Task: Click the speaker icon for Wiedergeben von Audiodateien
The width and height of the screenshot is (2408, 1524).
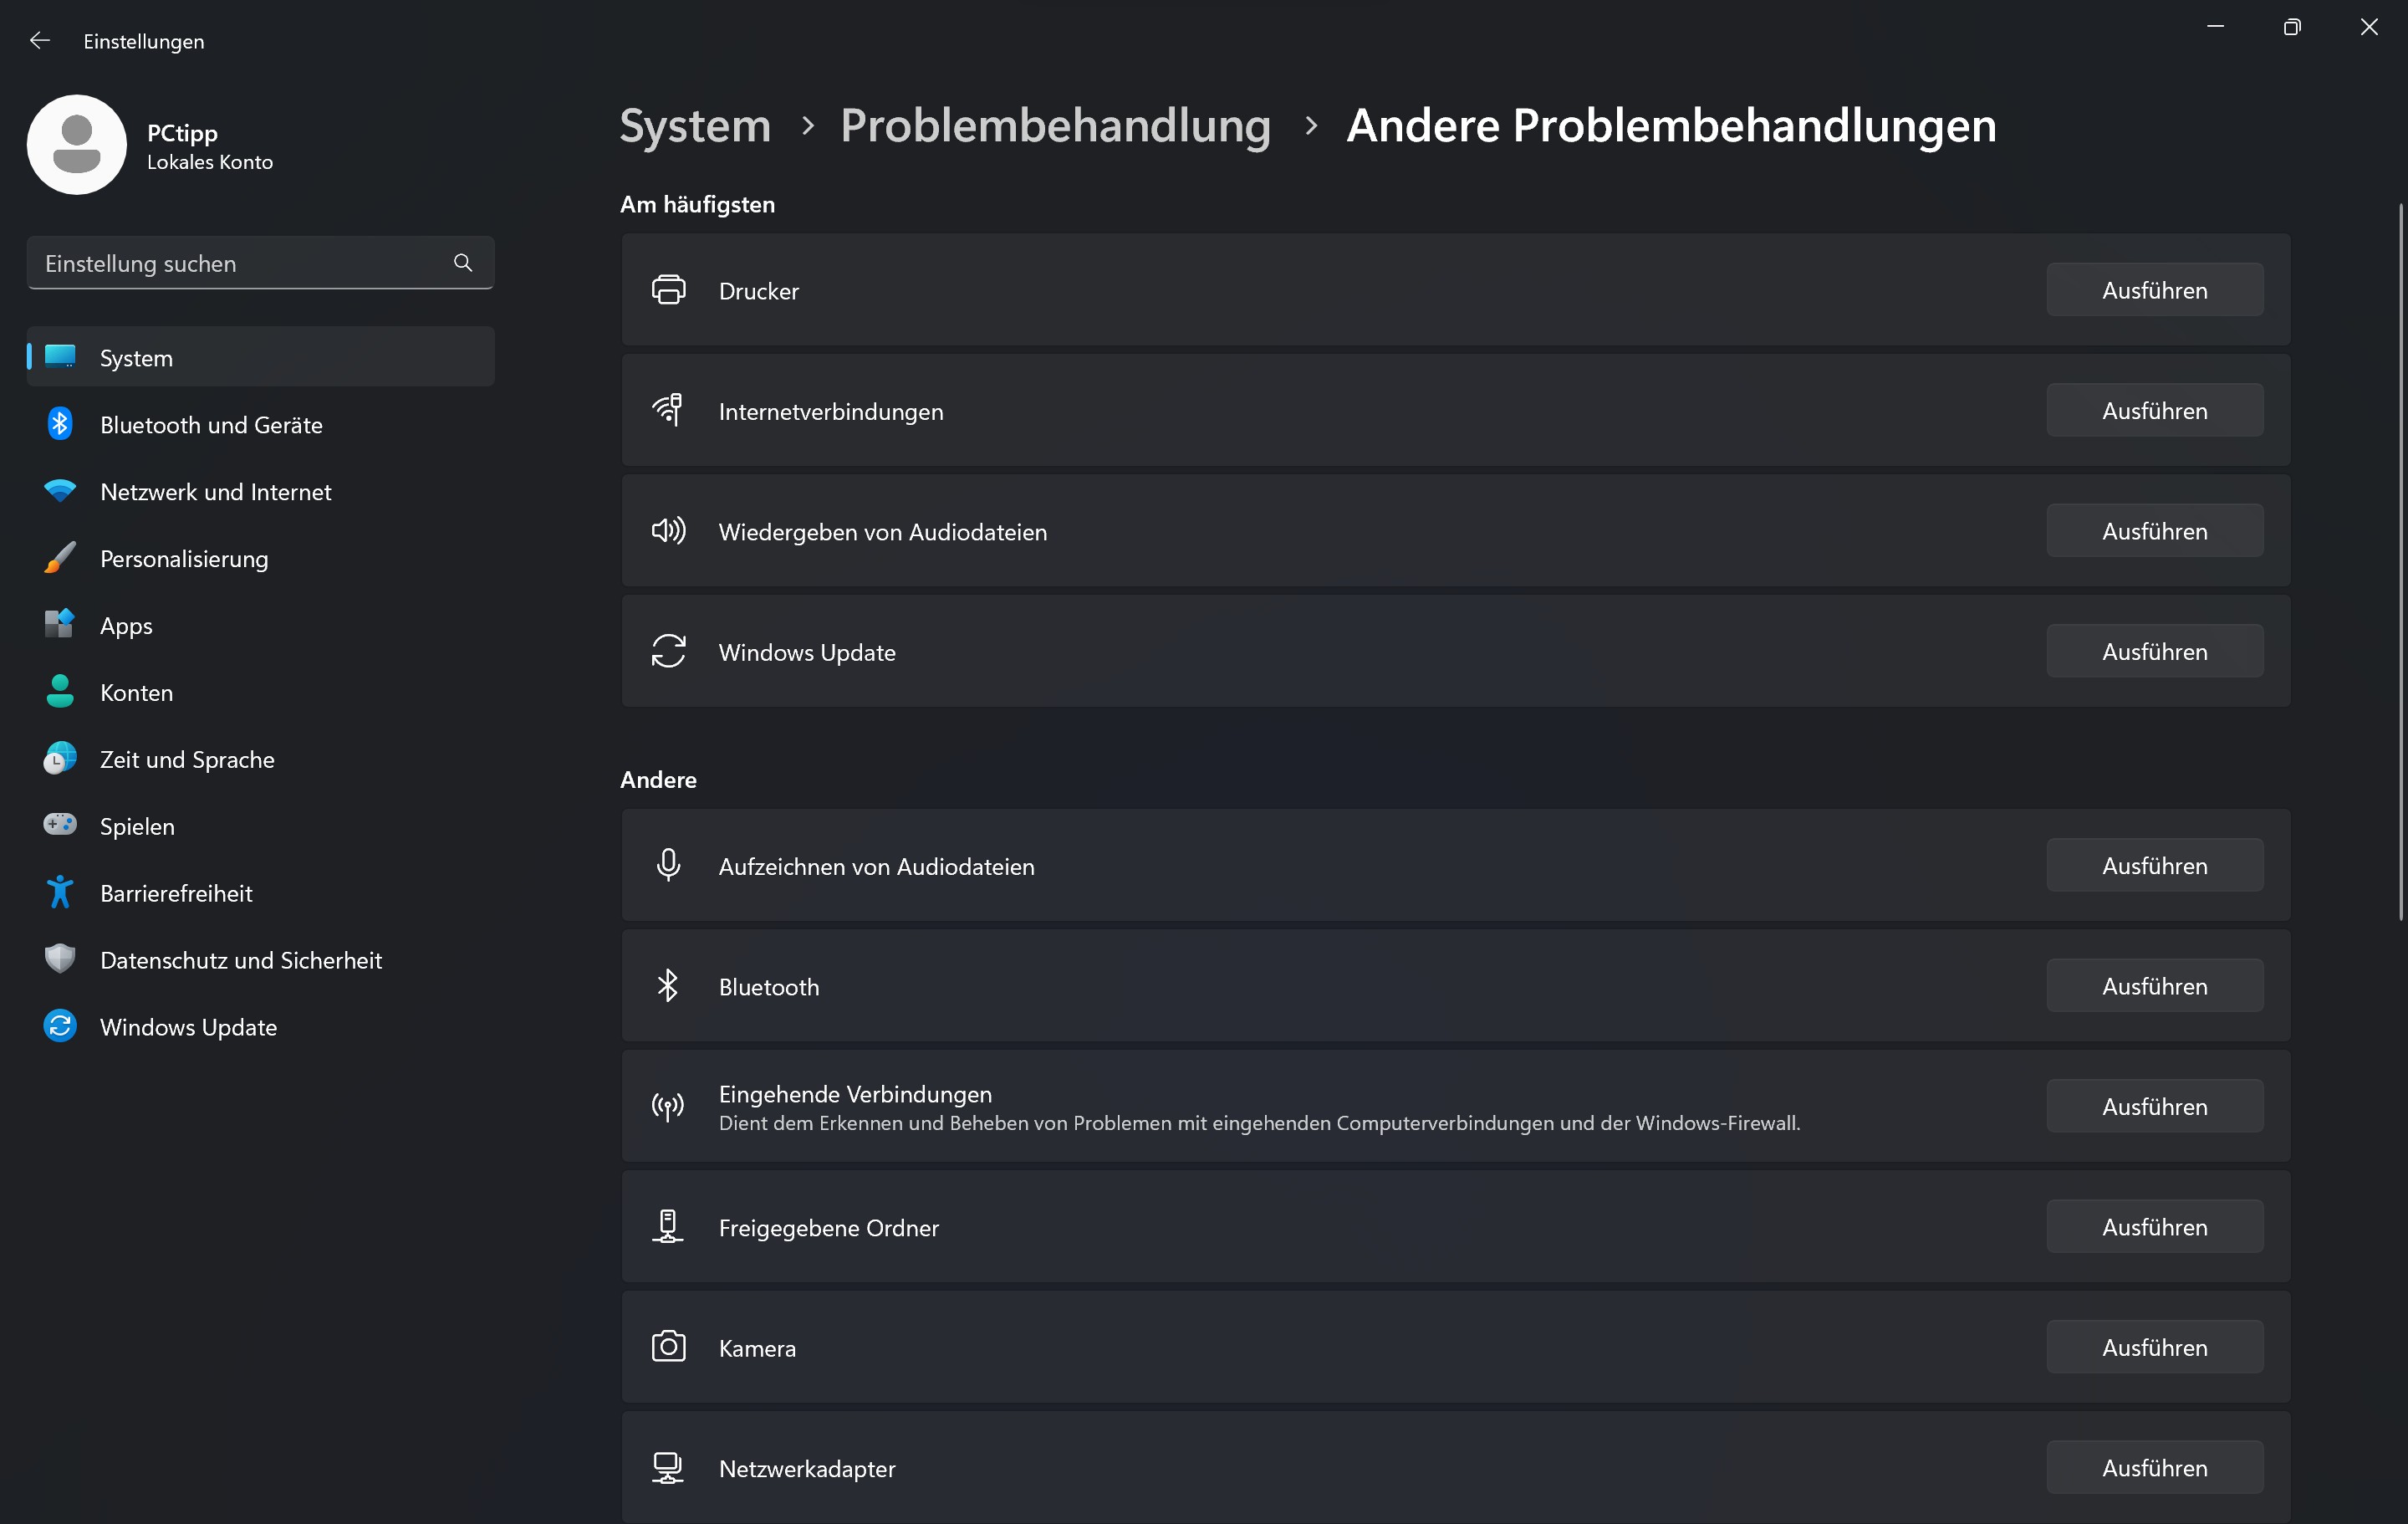Action: [x=668, y=530]
